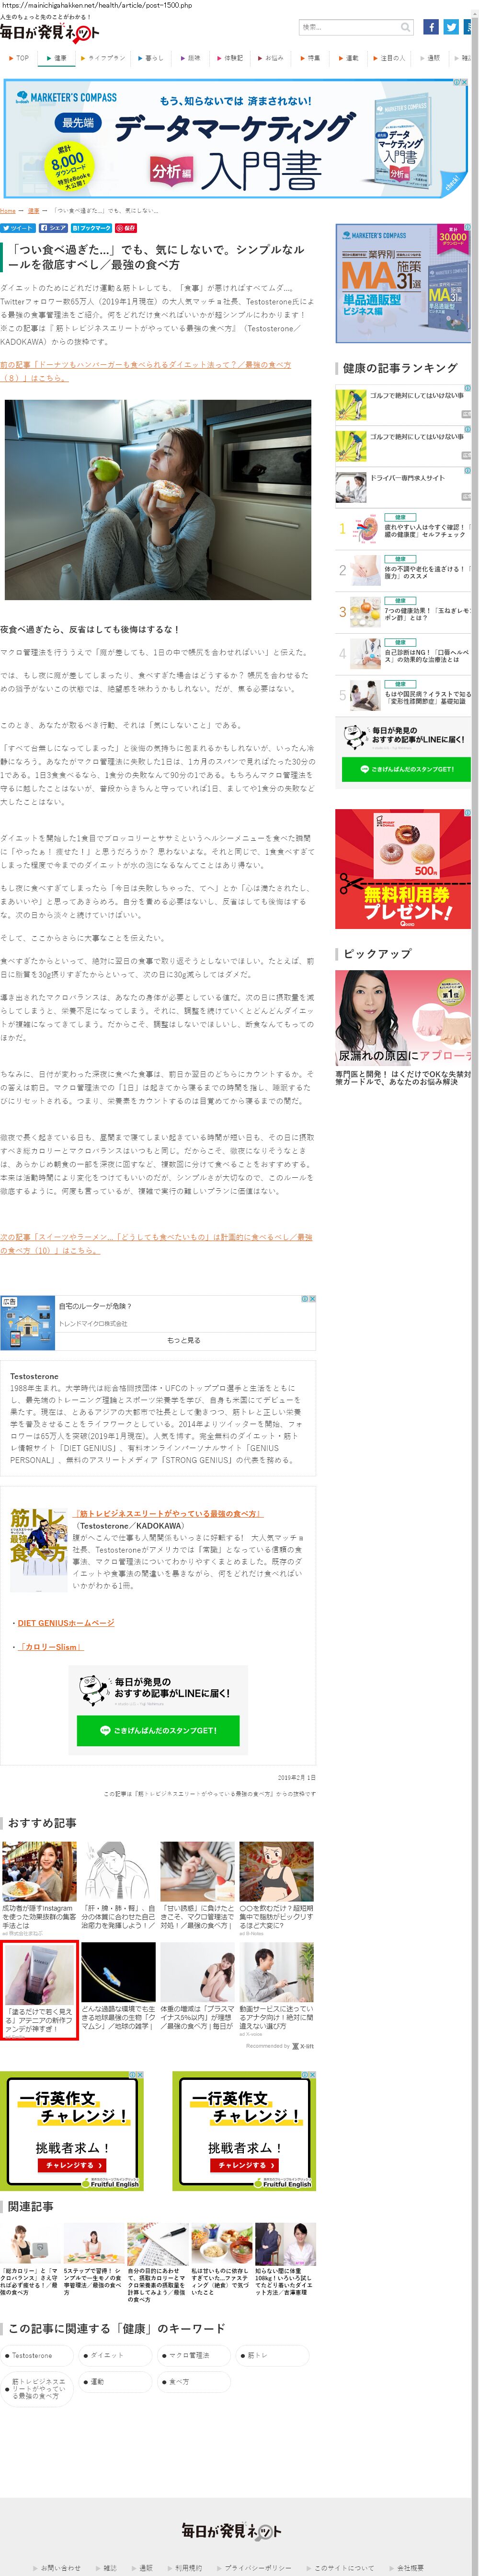Click the large green LINE stamp button below article
Image resolution: width=479 pixels, height=2576 pixels.
[158, 1730]
